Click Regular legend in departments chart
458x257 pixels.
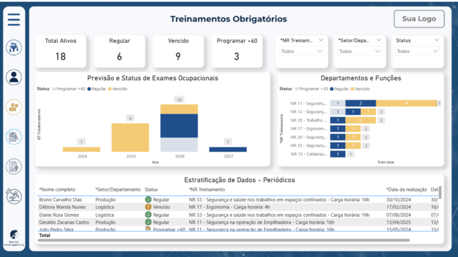tap(339, 89)
